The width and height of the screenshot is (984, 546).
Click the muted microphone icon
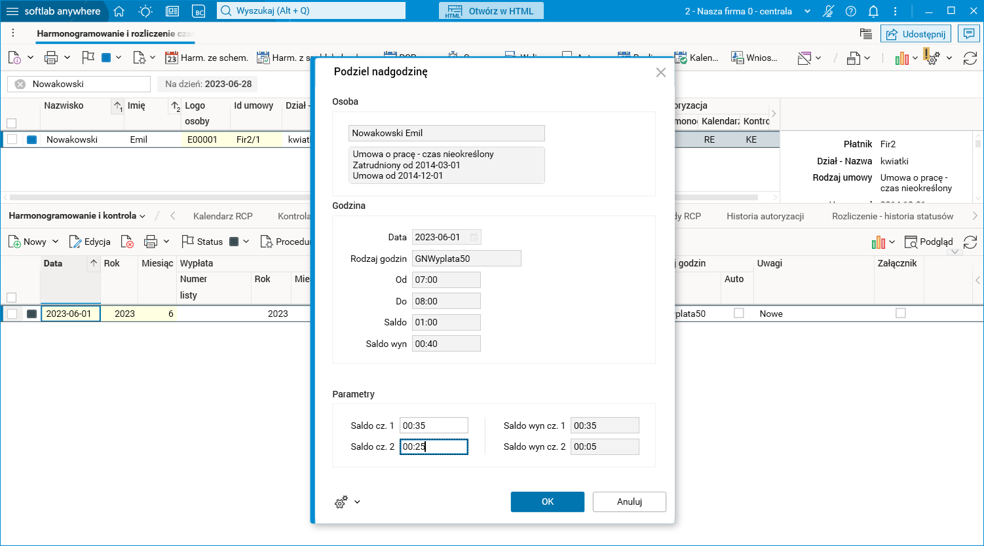pos(829,11)
